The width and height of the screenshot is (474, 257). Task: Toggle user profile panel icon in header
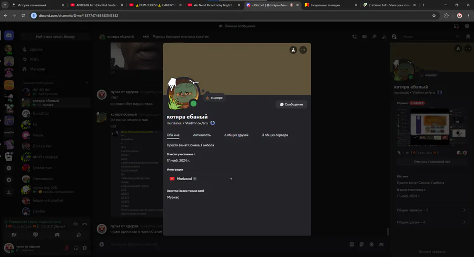394,36
